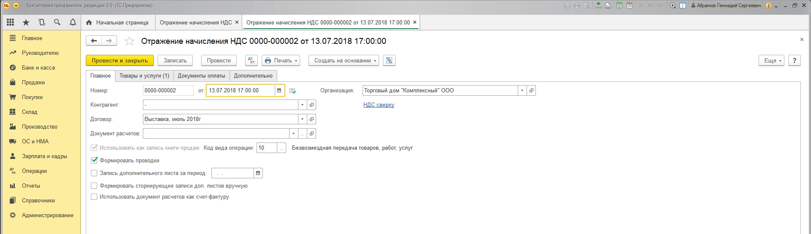Image resolution: width=811 pixels, height=234 pixels.
Task: Open the Печать dropdown menu
Action: [281, 60]
